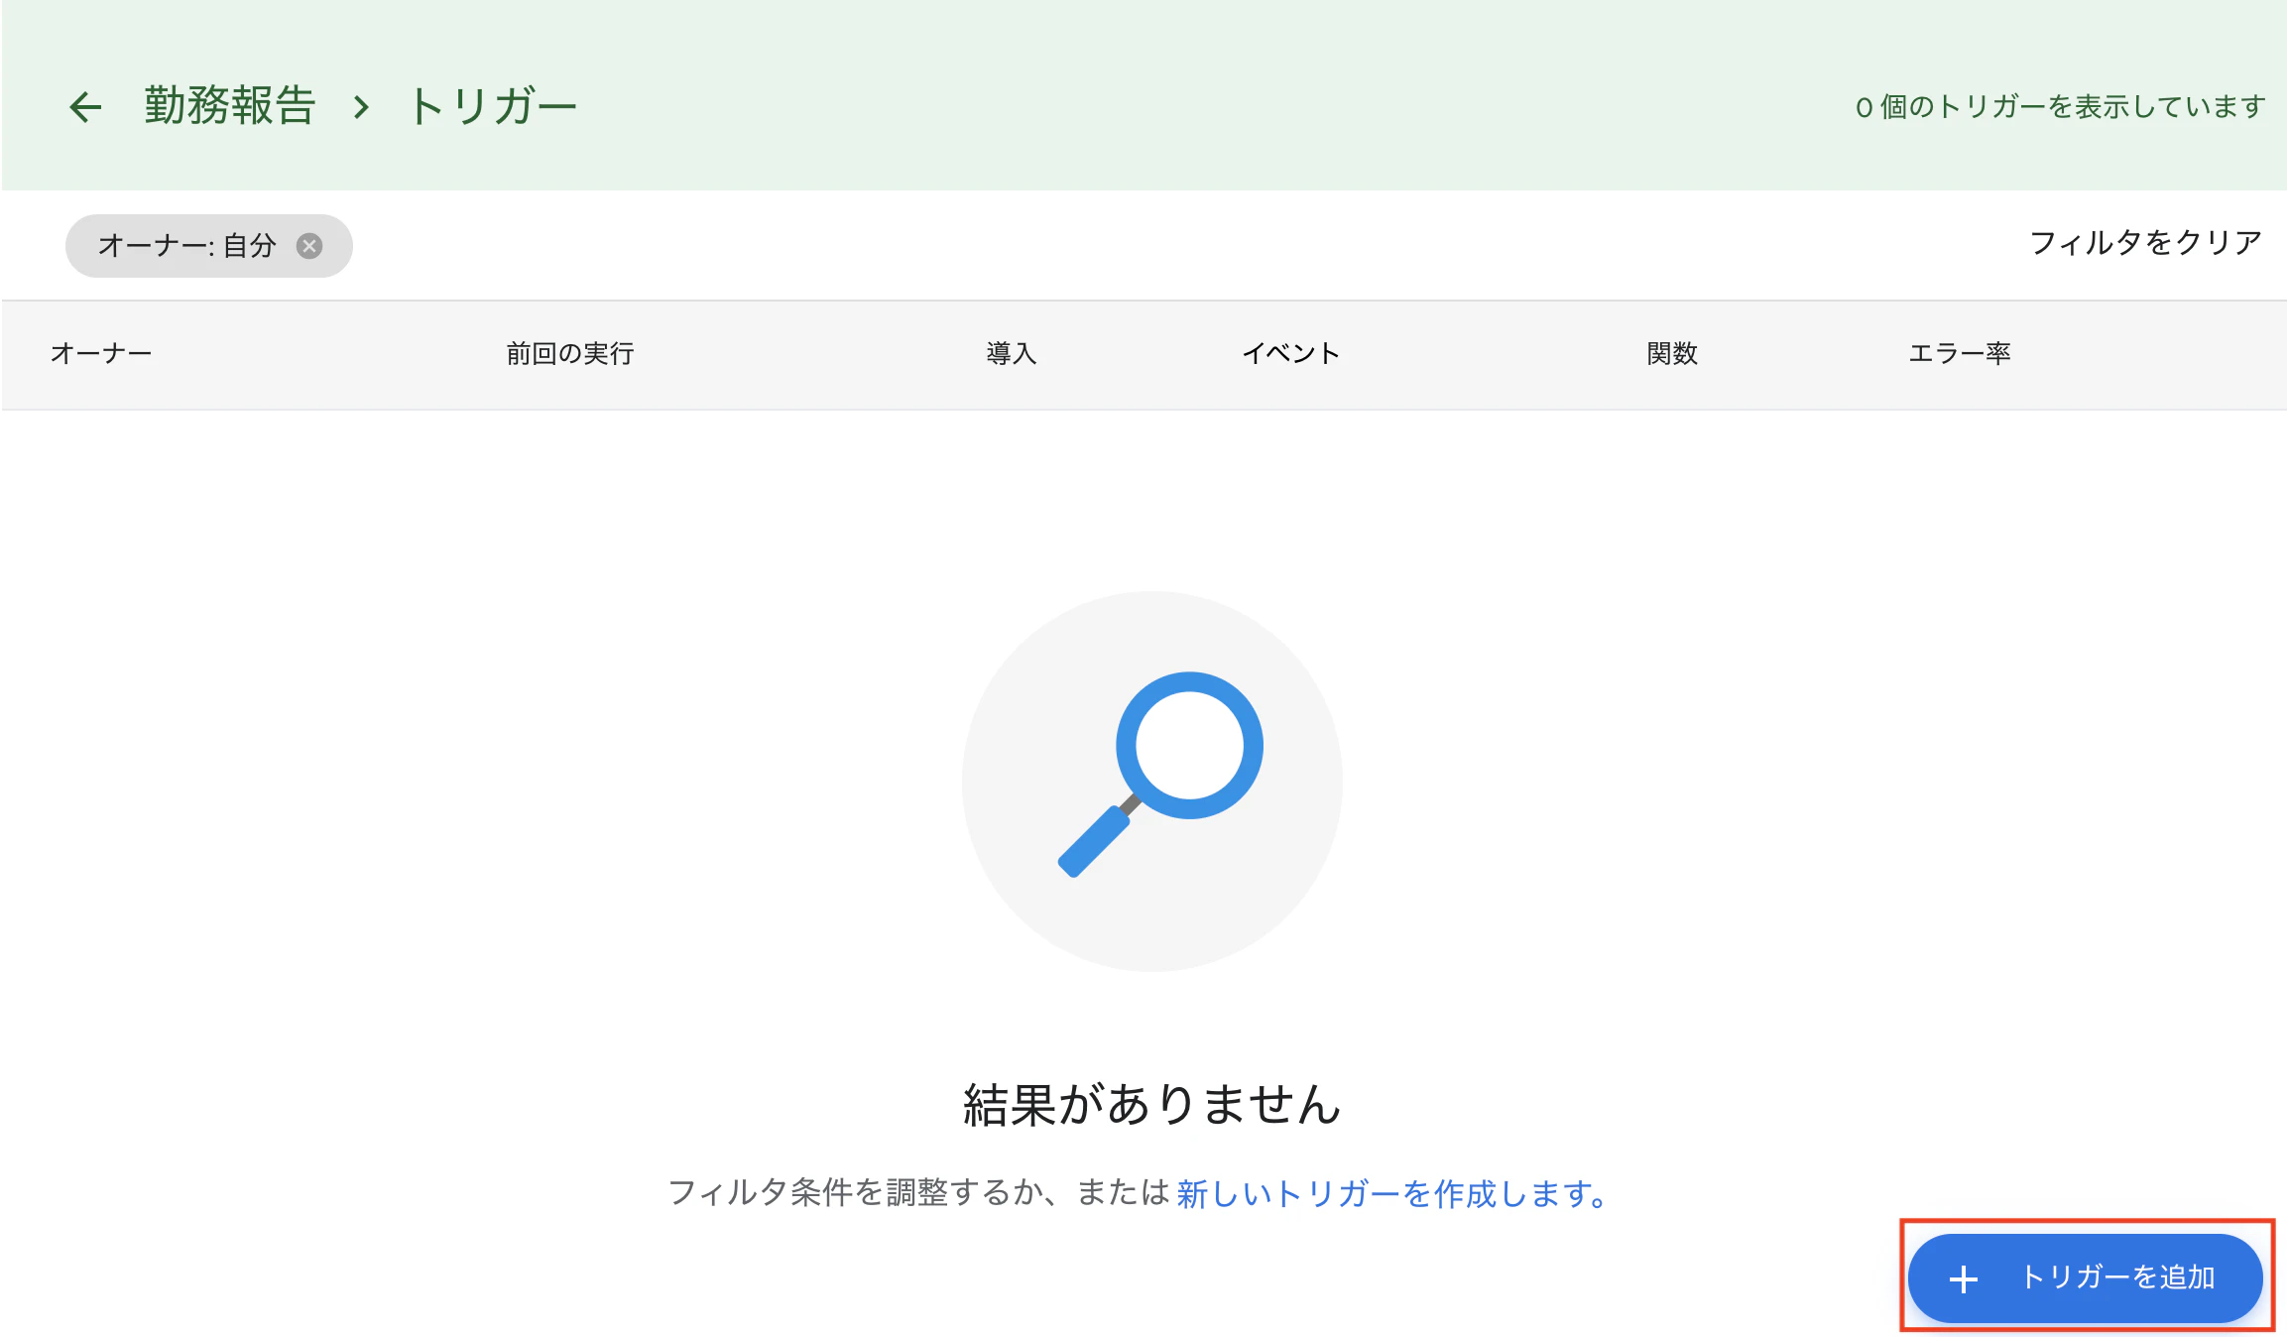The image size is (2287, 1337).
Task: Click the エラー率 column header
Action: point(1960,354)
